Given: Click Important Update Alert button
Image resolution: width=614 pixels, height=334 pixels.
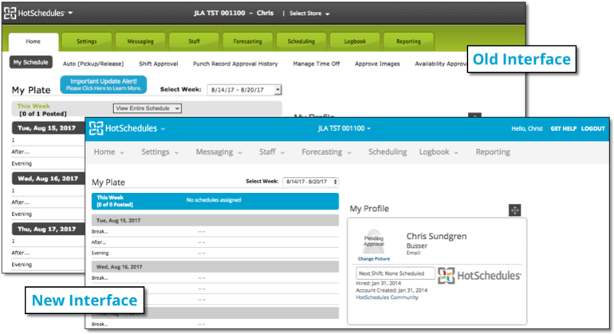Looking at the screenshot, I should (x=104, y=84).
